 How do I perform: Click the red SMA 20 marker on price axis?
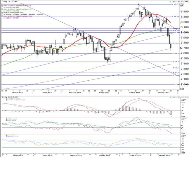[x=180, y=23]
